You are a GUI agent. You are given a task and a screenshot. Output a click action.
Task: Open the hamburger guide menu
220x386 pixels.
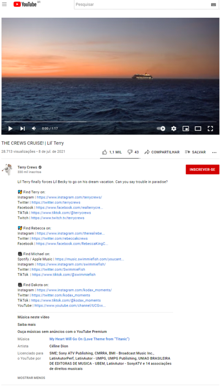(4, 4)
